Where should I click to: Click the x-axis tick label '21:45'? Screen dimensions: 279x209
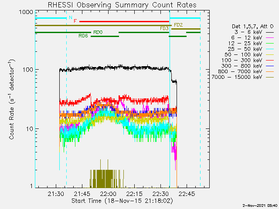pos(82,194)
